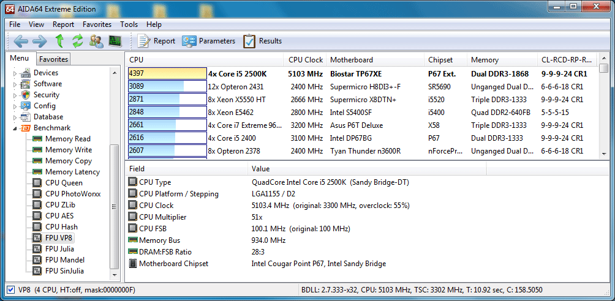Click the Security shield icon
The image size is (615, 301).
[26, 95]
